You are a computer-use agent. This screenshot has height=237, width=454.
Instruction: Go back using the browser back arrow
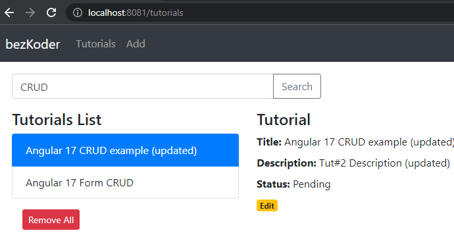point(9,13)
